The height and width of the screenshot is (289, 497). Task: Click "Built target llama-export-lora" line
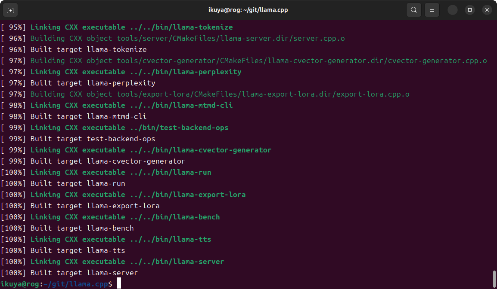click(95, 206)
